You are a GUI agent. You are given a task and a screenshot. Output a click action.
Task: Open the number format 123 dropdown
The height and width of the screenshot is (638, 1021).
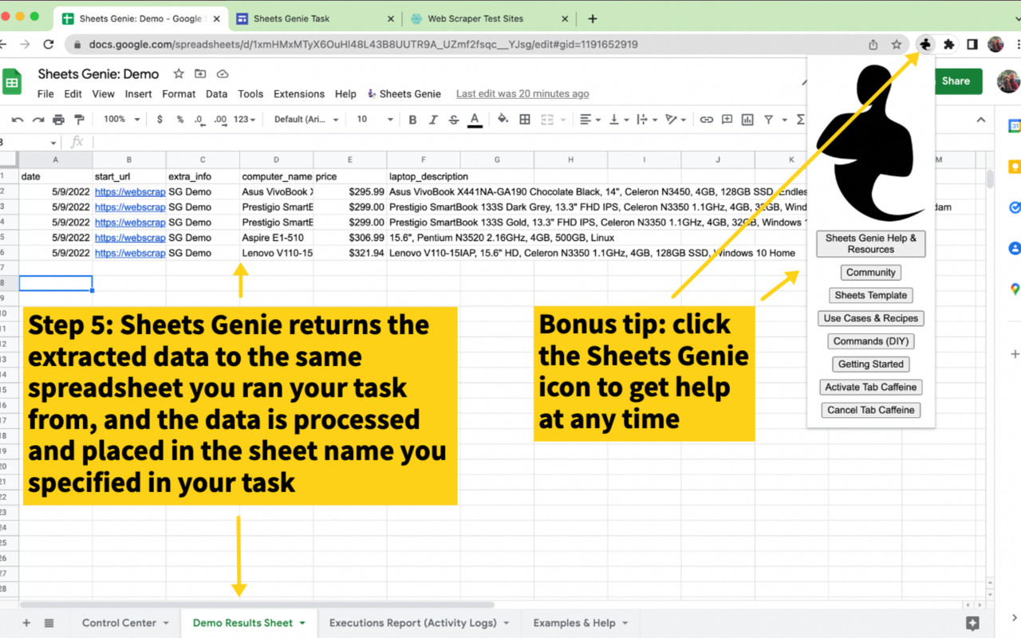coord(245,120)
